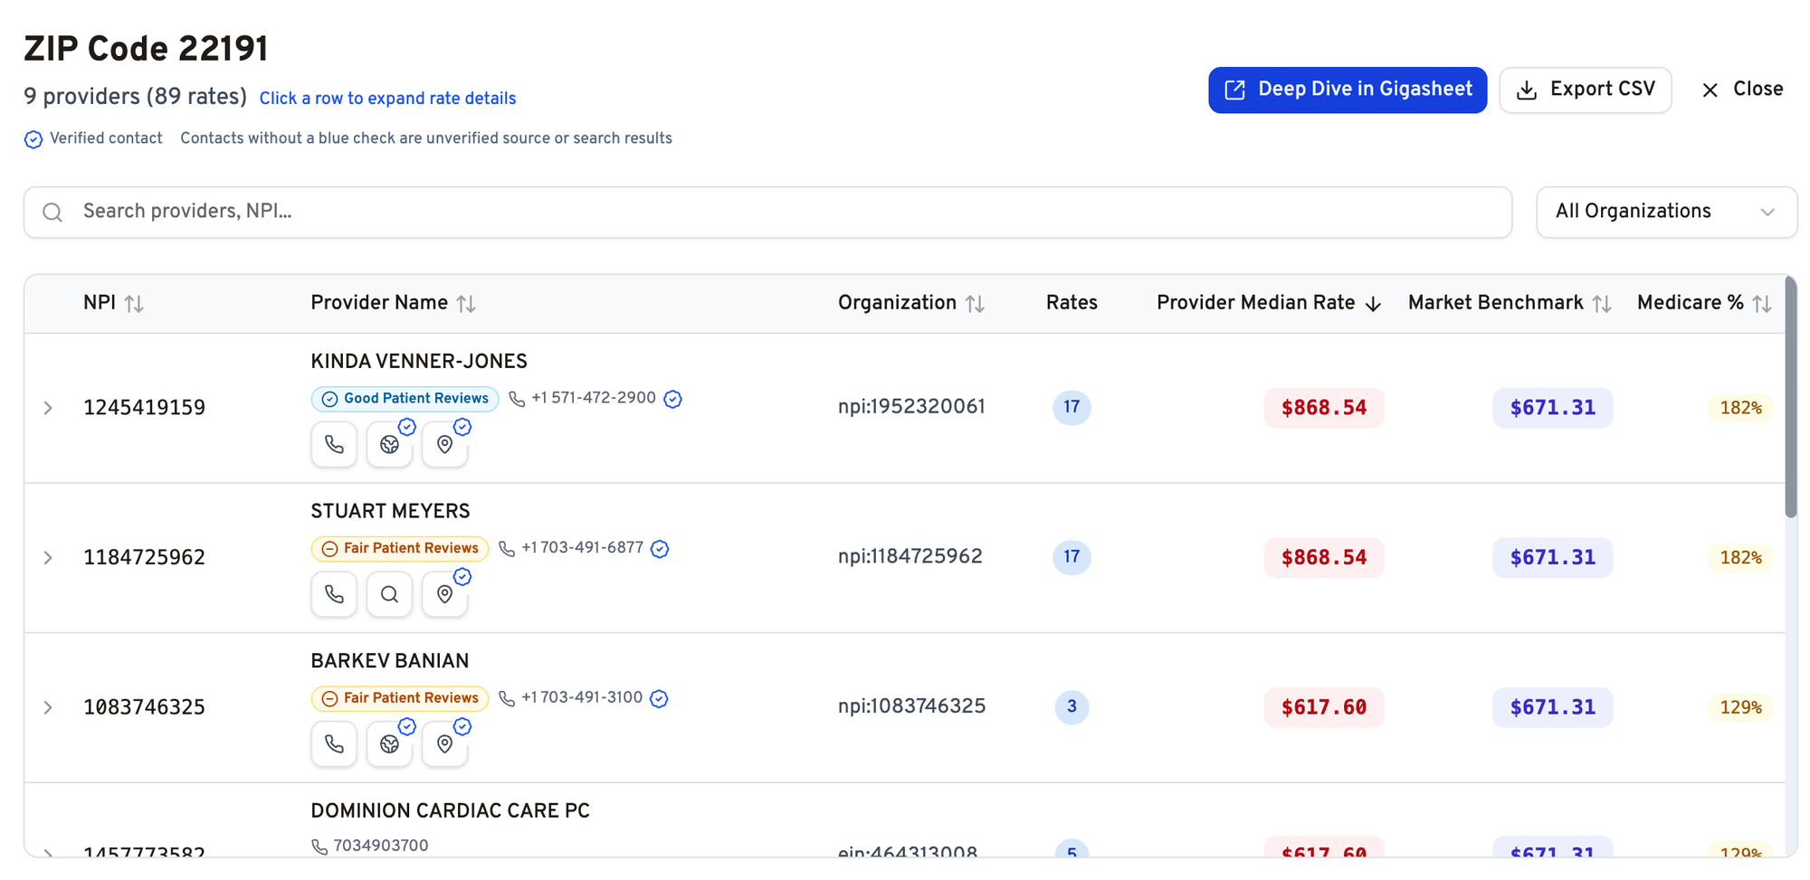
Task: Sort by Medicare % using the sort arrows
Action: pyautogui.click(x=1762, y=304)
